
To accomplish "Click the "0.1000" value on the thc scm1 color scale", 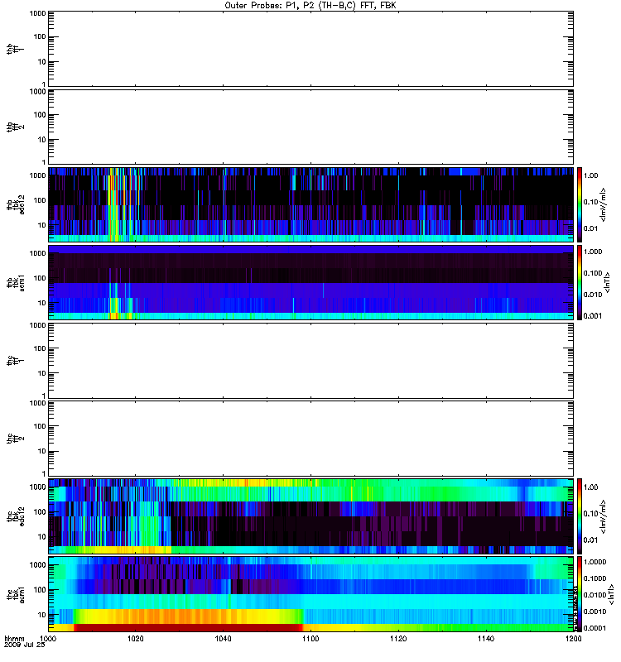I will click(595, 578).
